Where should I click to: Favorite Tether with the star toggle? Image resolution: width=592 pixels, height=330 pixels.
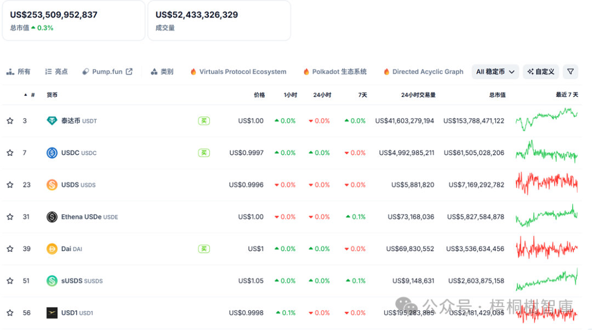tap(10, 121)
